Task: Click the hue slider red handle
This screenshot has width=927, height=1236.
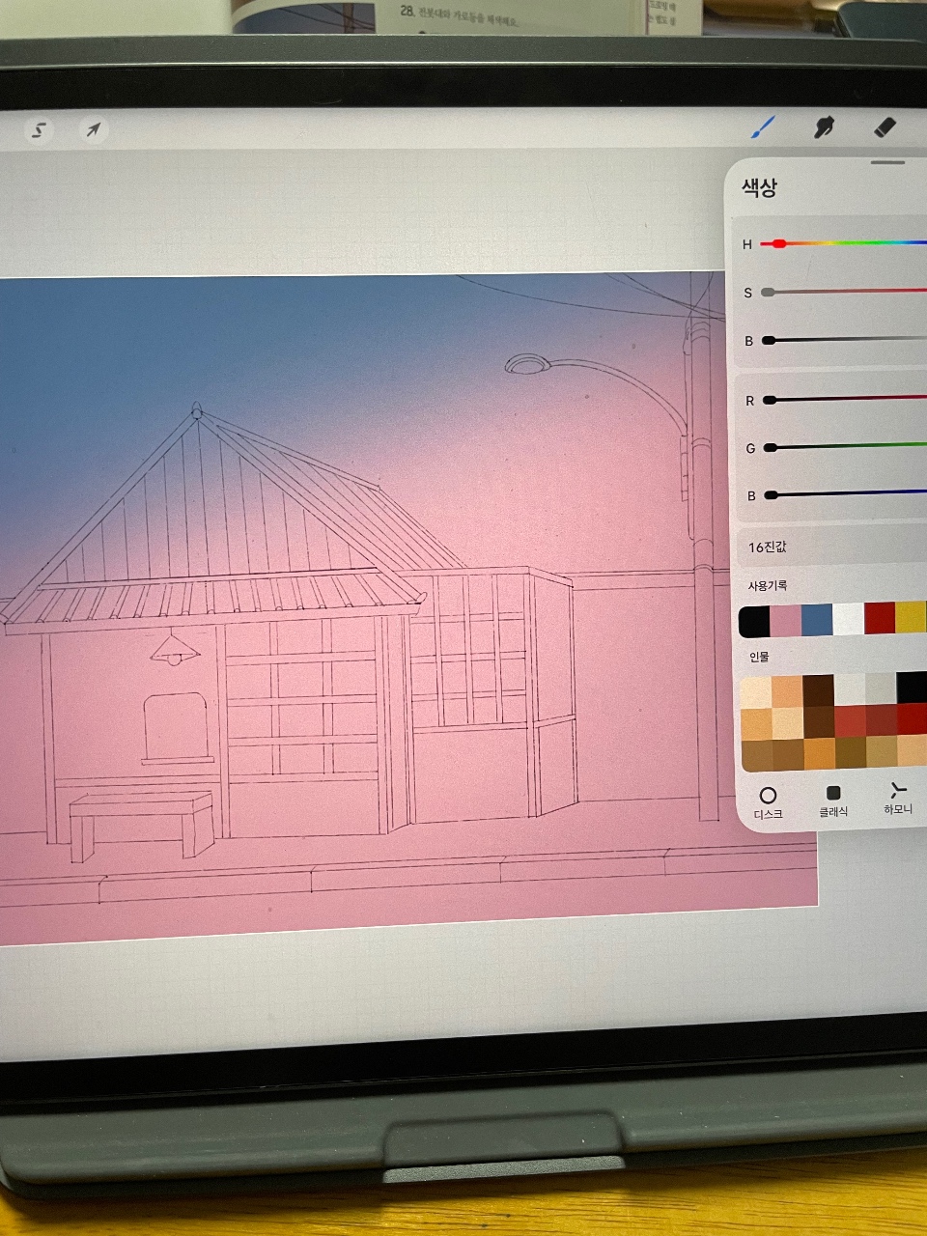Action: 778,244
